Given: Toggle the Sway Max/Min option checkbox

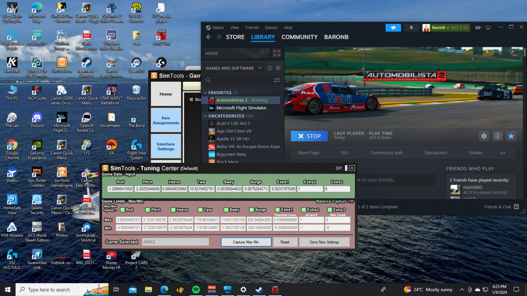Looking at the screenshot, I should 226,210.
